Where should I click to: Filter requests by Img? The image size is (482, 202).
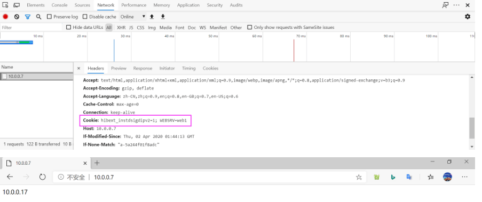tap(152, 27)
